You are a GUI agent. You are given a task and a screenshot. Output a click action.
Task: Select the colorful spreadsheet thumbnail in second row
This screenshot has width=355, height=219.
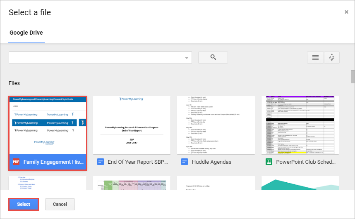point(132,183)
